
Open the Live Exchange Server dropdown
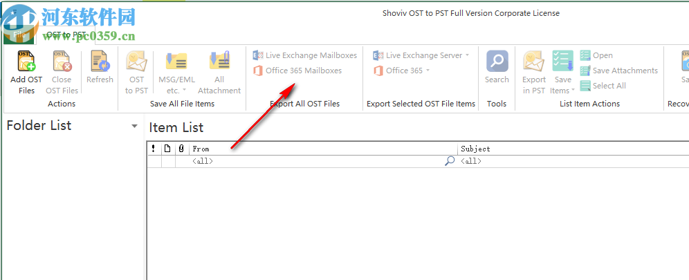coord(468,55)
